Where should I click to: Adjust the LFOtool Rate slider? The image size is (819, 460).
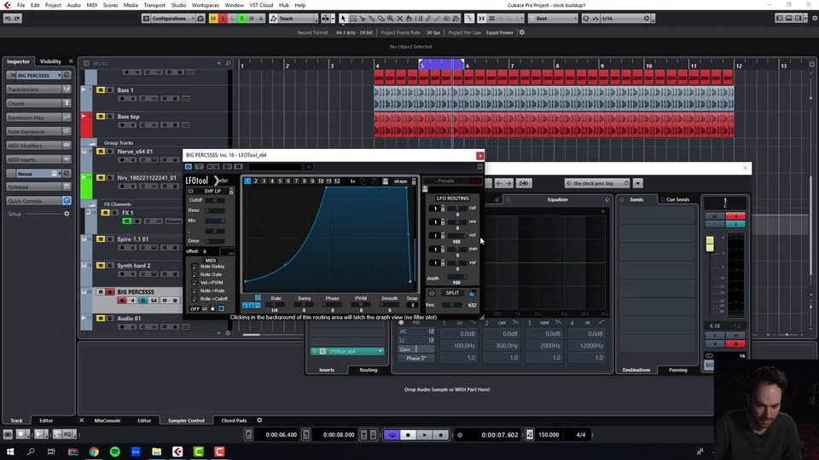276,305
